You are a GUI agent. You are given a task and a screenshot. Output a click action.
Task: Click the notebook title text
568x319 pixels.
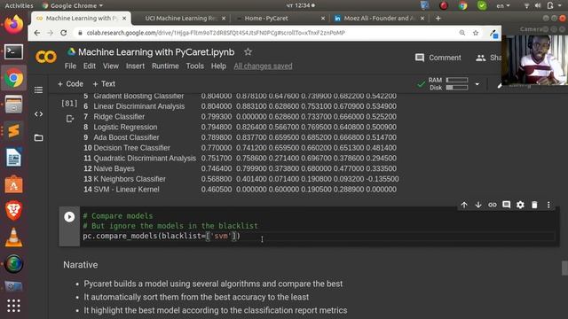156,52
